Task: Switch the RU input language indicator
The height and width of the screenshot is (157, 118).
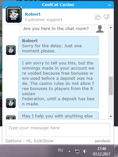Action: coord(61,150)
